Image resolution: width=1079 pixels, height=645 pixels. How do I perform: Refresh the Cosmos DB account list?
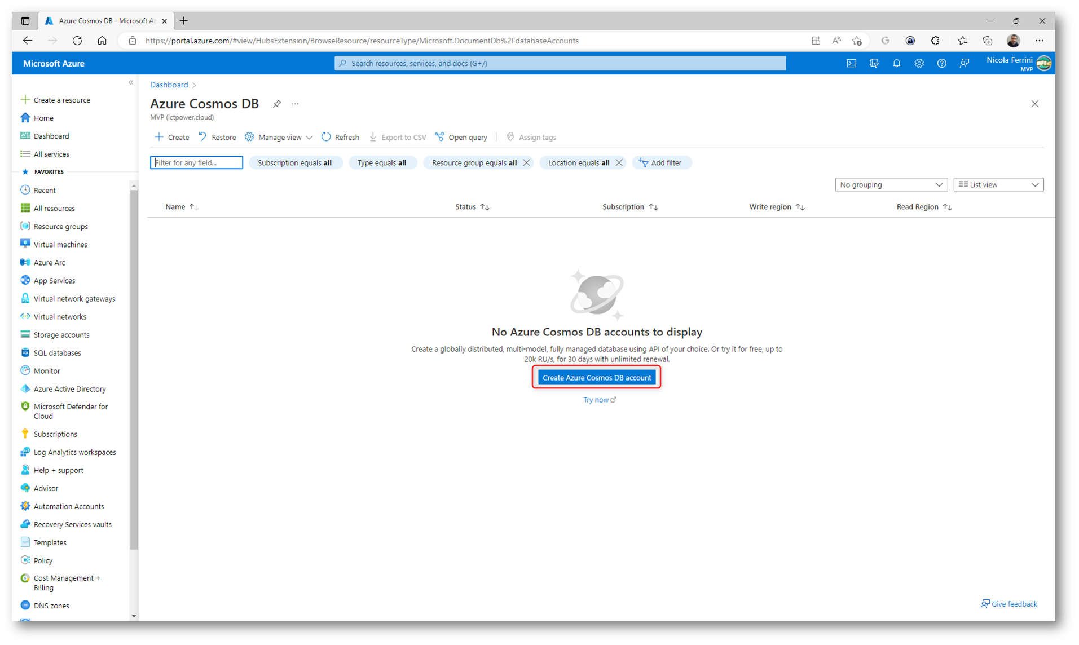340,137
